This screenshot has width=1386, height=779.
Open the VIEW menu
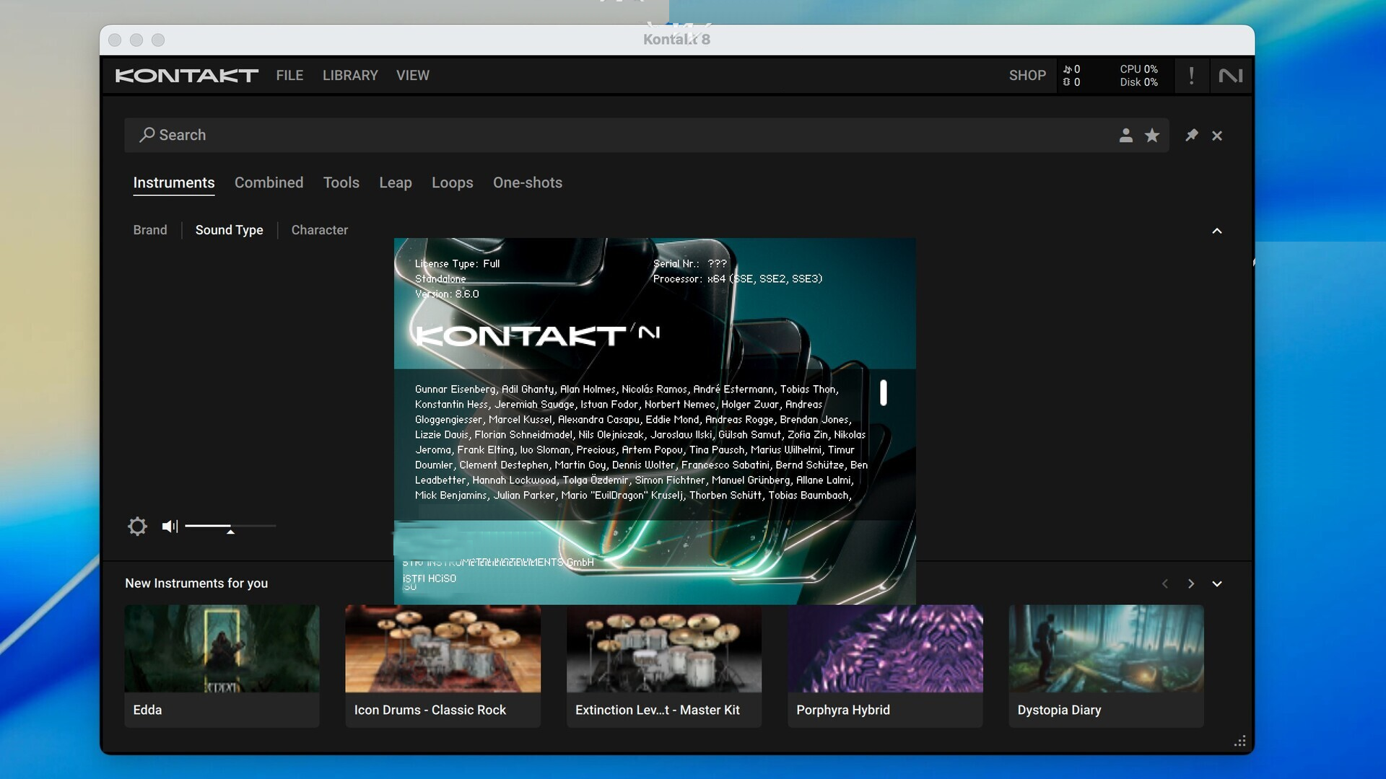[x=413, y=76]
